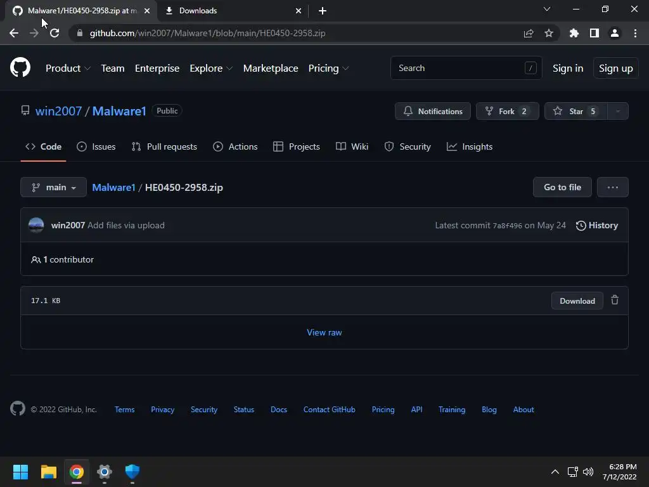Open the Actions tab
Viewport: 649px width, 487px height.
click(235, 146)
